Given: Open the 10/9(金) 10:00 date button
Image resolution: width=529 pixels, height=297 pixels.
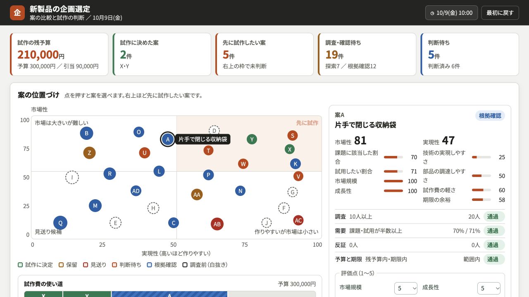Looking at the screenshot, I should click(x=451, y=13).
